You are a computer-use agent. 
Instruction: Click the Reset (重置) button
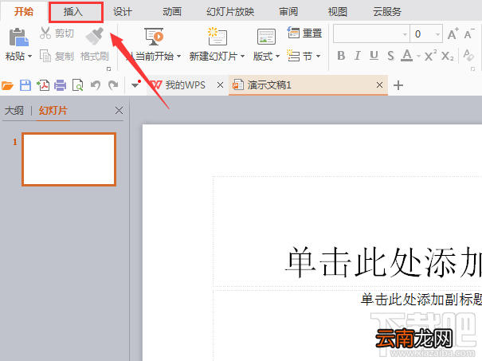[304, 33]
